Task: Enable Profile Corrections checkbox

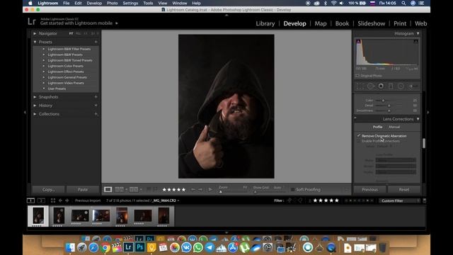Action: pyautogui.click(x=359, y=141)
